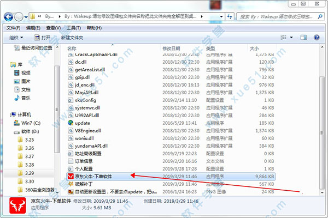The height and width of the screenshot is (218, 328).
Task: Click 新建文件夹 button
Action: (72, 38)
